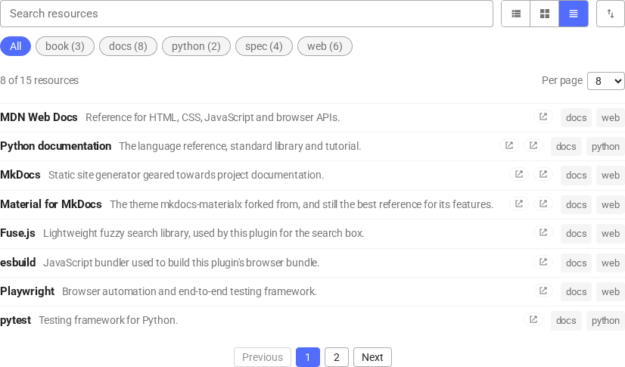Open the right external link icon in MkDocs row
Screen dimensions: 625x367
pos(543,174)
